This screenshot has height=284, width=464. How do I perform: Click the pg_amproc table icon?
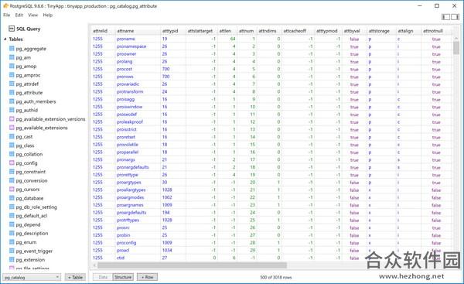(12, 75)
